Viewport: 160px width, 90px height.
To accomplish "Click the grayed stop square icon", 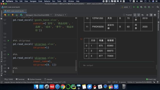I will pyautogui.click(x=153, y=7).
